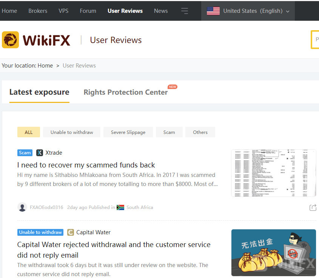Go to Forum in the navbar
The height and width of the screenshot is (278, 319).
point(88,11)
